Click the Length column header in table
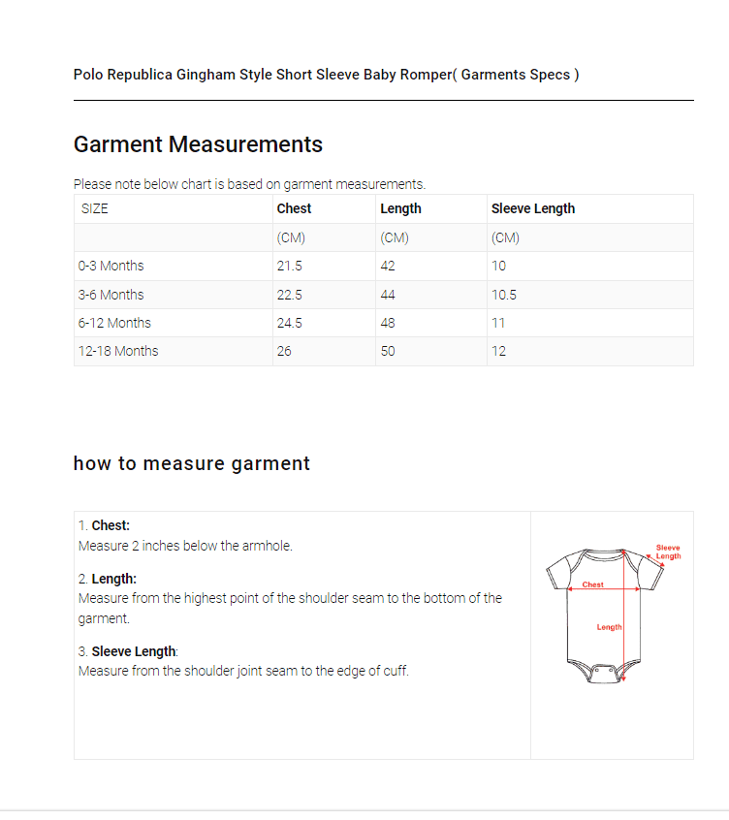This screenshot has height=820, width=729. [400, 208]
